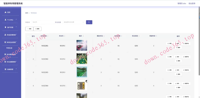Screen dimensions: 200x98
Task: Go to 首页 via the sidebar home icon
Action: 6,12
